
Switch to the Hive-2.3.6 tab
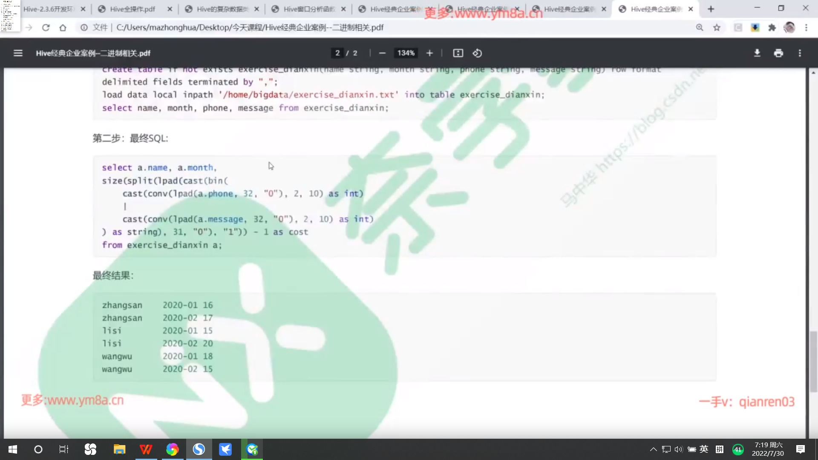pos(49,9)
